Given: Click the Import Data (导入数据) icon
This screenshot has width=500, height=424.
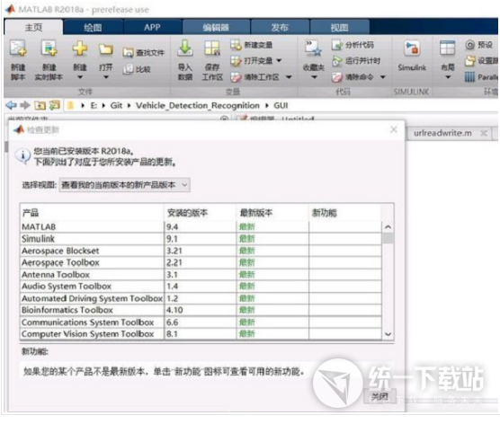Looking at the screenshot, I should click(185, 48).
